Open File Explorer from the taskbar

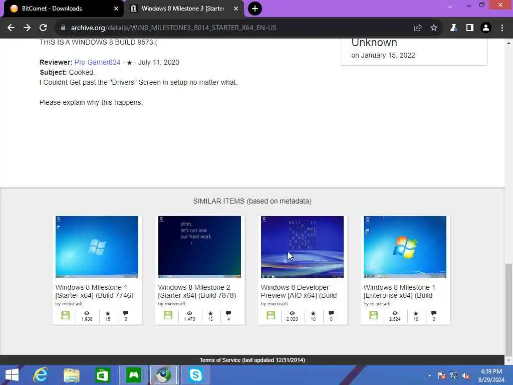[x=72, y=375]
